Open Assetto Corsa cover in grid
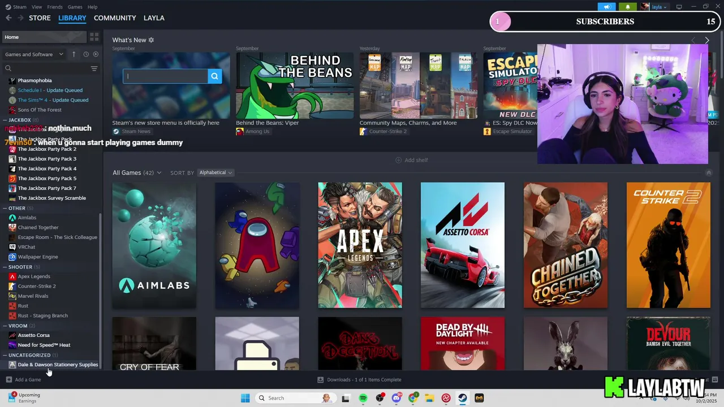Image resolution: width=724 pixels, height=407 pixels. pyautogui.click(x=463, y=245)
